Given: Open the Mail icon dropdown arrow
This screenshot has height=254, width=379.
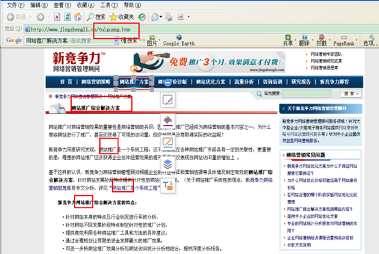Looking at the screenshot, I should click(x=161, y=17).
